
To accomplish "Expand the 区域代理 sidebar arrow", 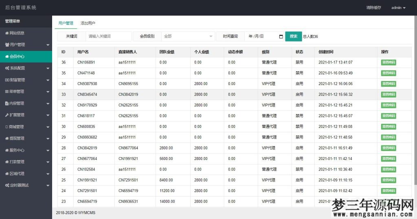I will click(x=48, y=174).
